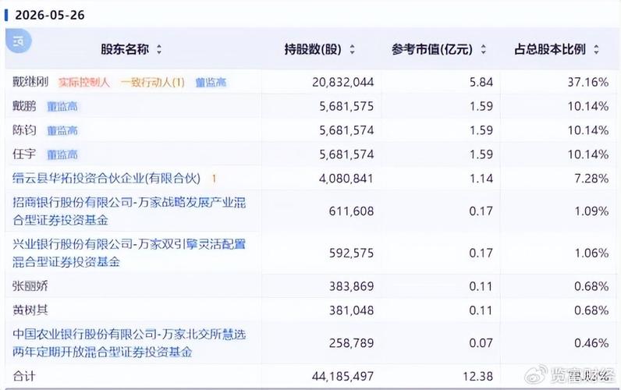Click the orange 1 badge after 华拓投资
The image size is (621, 390).
coord(214,179)
